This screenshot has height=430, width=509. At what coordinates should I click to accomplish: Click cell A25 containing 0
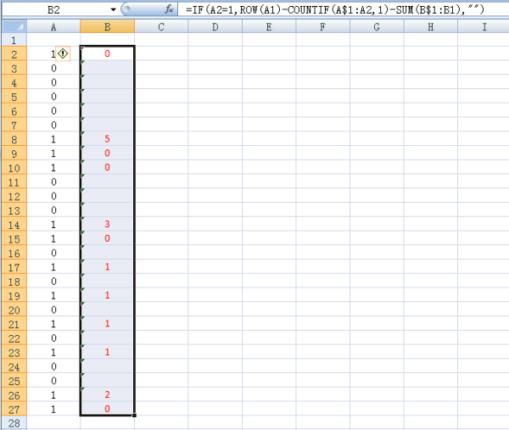pyautogui.click(x=53, y=381)
